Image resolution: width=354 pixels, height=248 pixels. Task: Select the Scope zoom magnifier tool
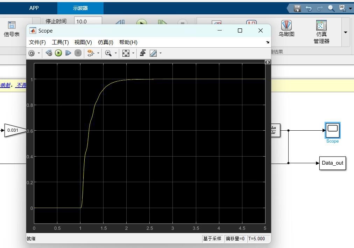click(108, 53)
